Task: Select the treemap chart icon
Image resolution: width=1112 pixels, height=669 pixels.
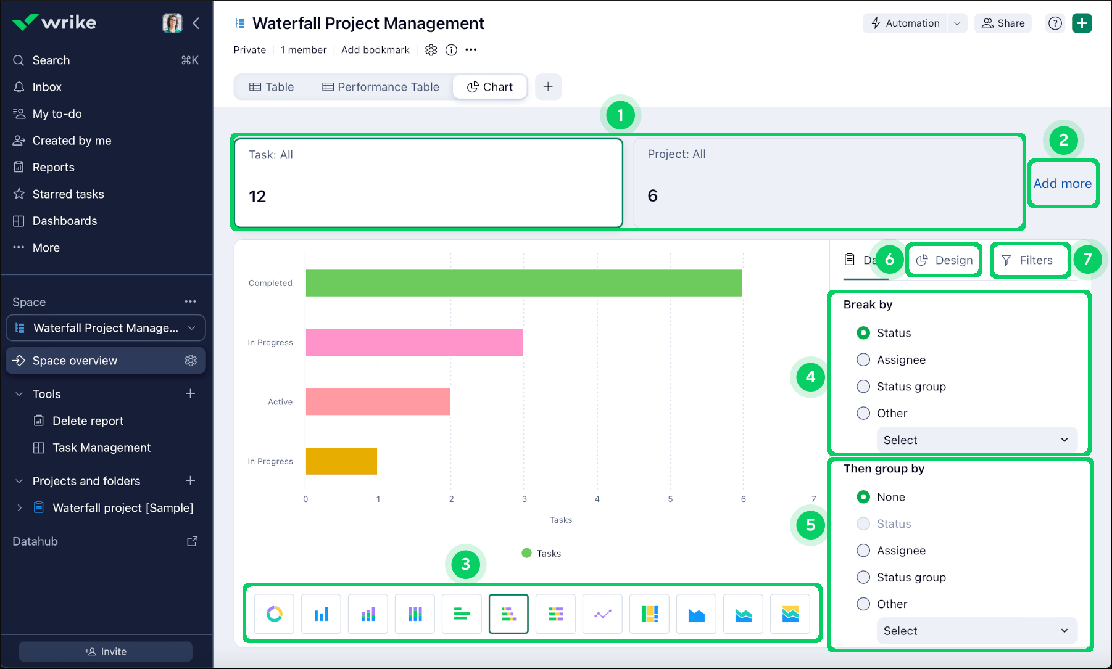Action: (650, 614)
